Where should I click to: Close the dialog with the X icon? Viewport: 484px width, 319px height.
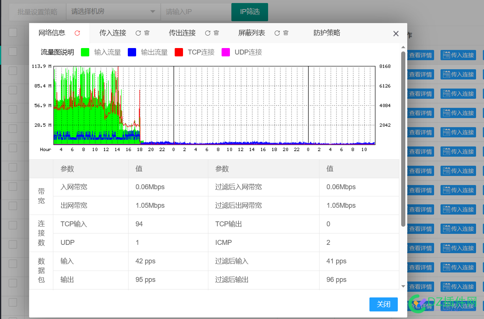click(x=396, y=33)
